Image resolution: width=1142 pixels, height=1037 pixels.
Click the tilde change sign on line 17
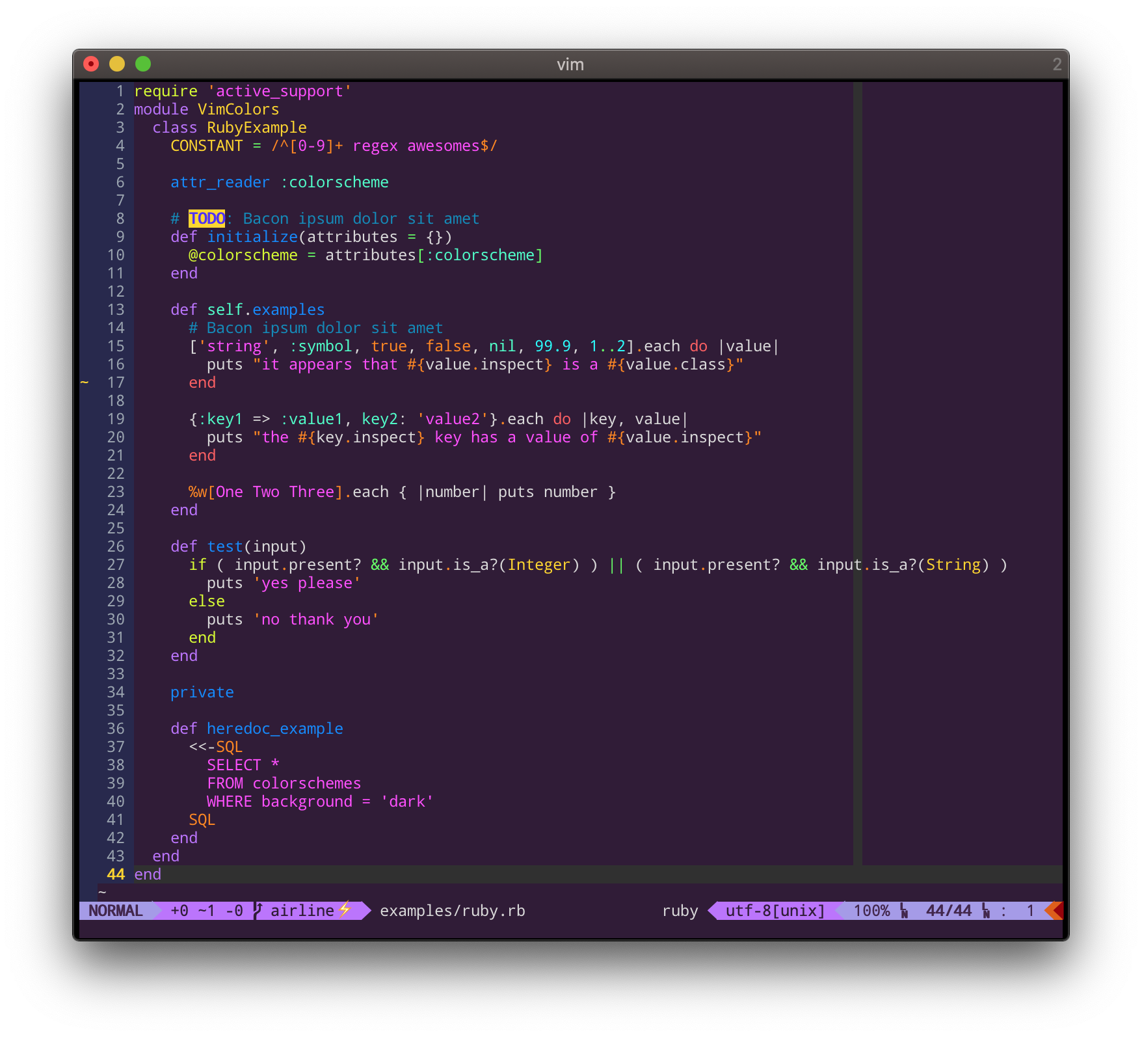tap(85, 382)
